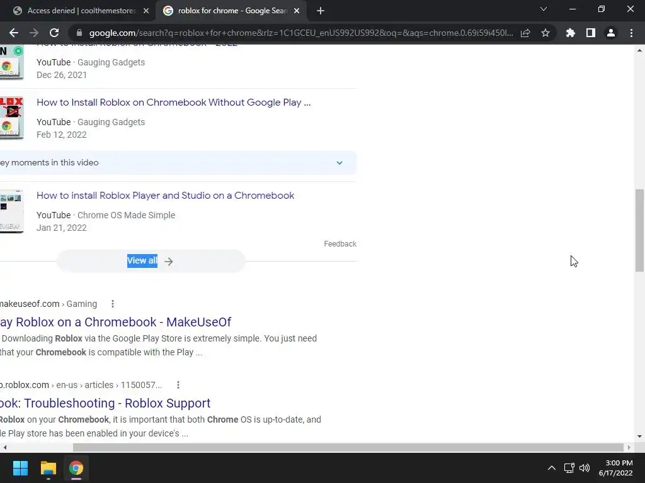Click makeuseof.com › Gaming breadcrumb

[49, 304]
